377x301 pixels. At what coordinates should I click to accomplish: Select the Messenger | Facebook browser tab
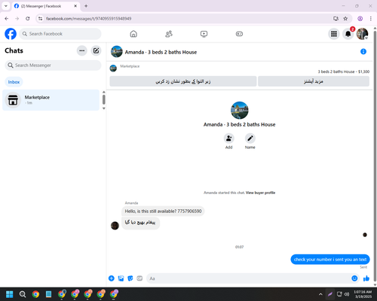(x=46, y=6)
